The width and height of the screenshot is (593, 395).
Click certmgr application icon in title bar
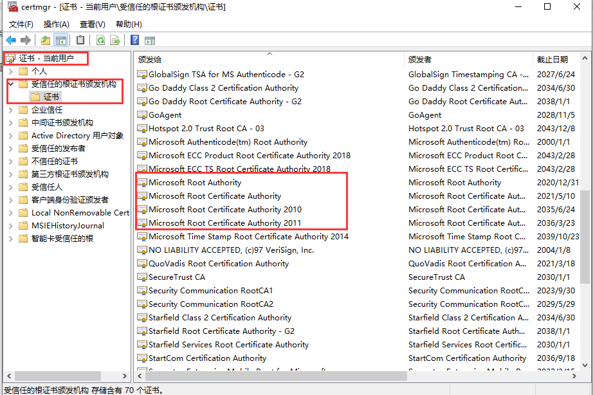[x=12, y=6]
